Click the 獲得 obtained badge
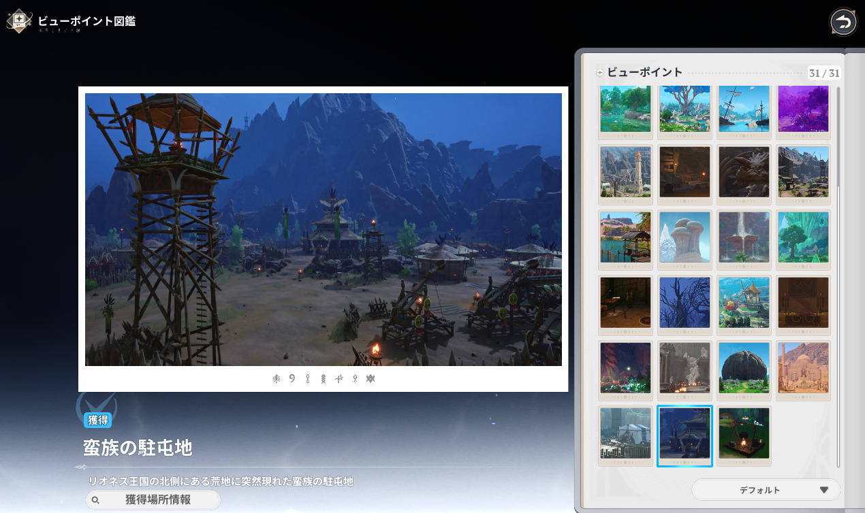This screenshot has height=513, width=865. [98, 420]
